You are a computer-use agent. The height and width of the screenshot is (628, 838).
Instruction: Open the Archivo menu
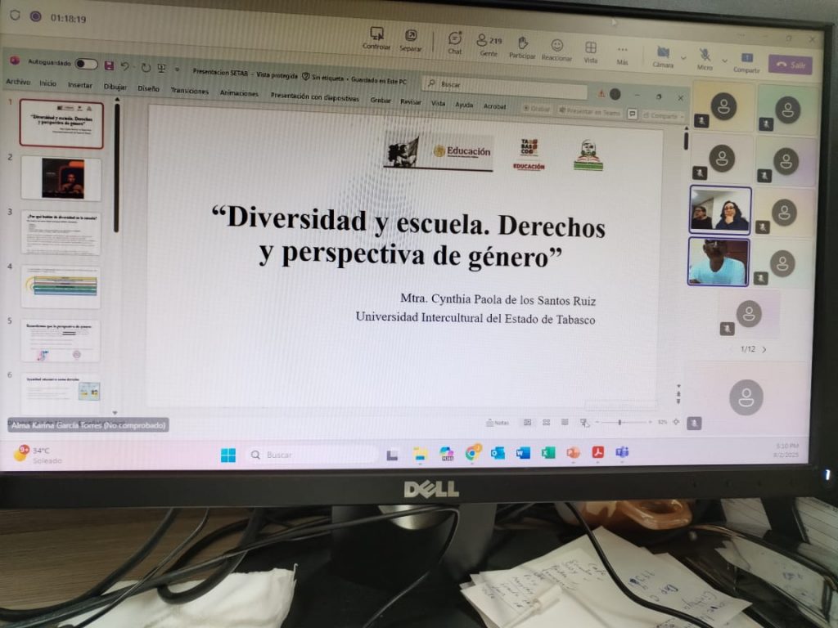point(18,82)
